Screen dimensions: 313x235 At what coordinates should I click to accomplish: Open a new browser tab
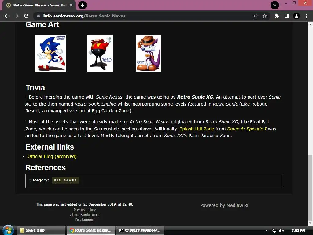[83, 5]
